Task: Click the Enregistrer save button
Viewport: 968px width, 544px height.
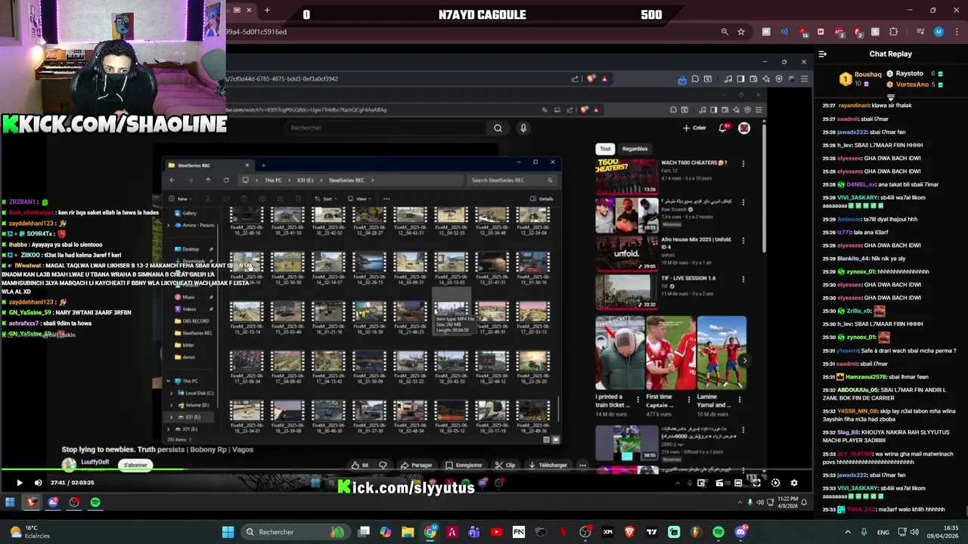Action: pos(464,465)
